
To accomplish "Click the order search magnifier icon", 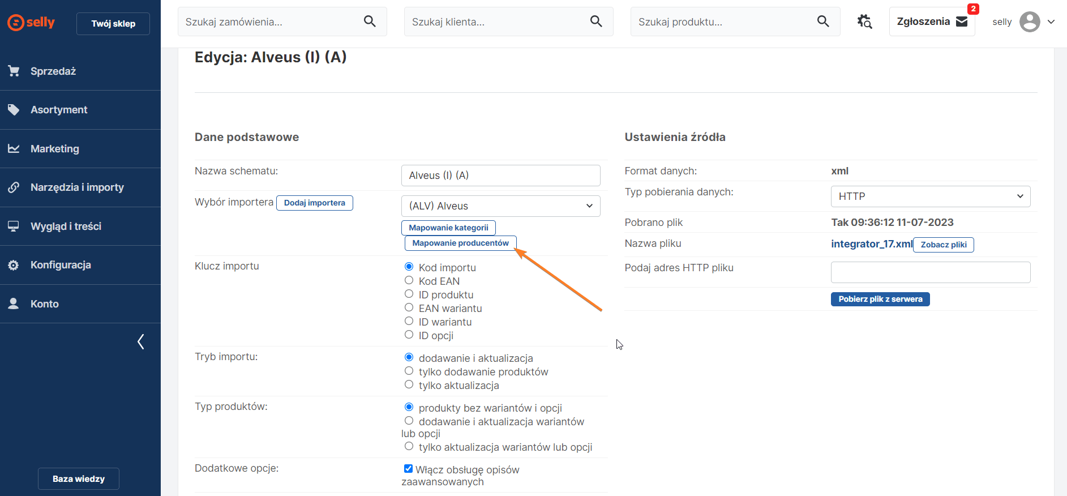I will (x=370, y=22).
